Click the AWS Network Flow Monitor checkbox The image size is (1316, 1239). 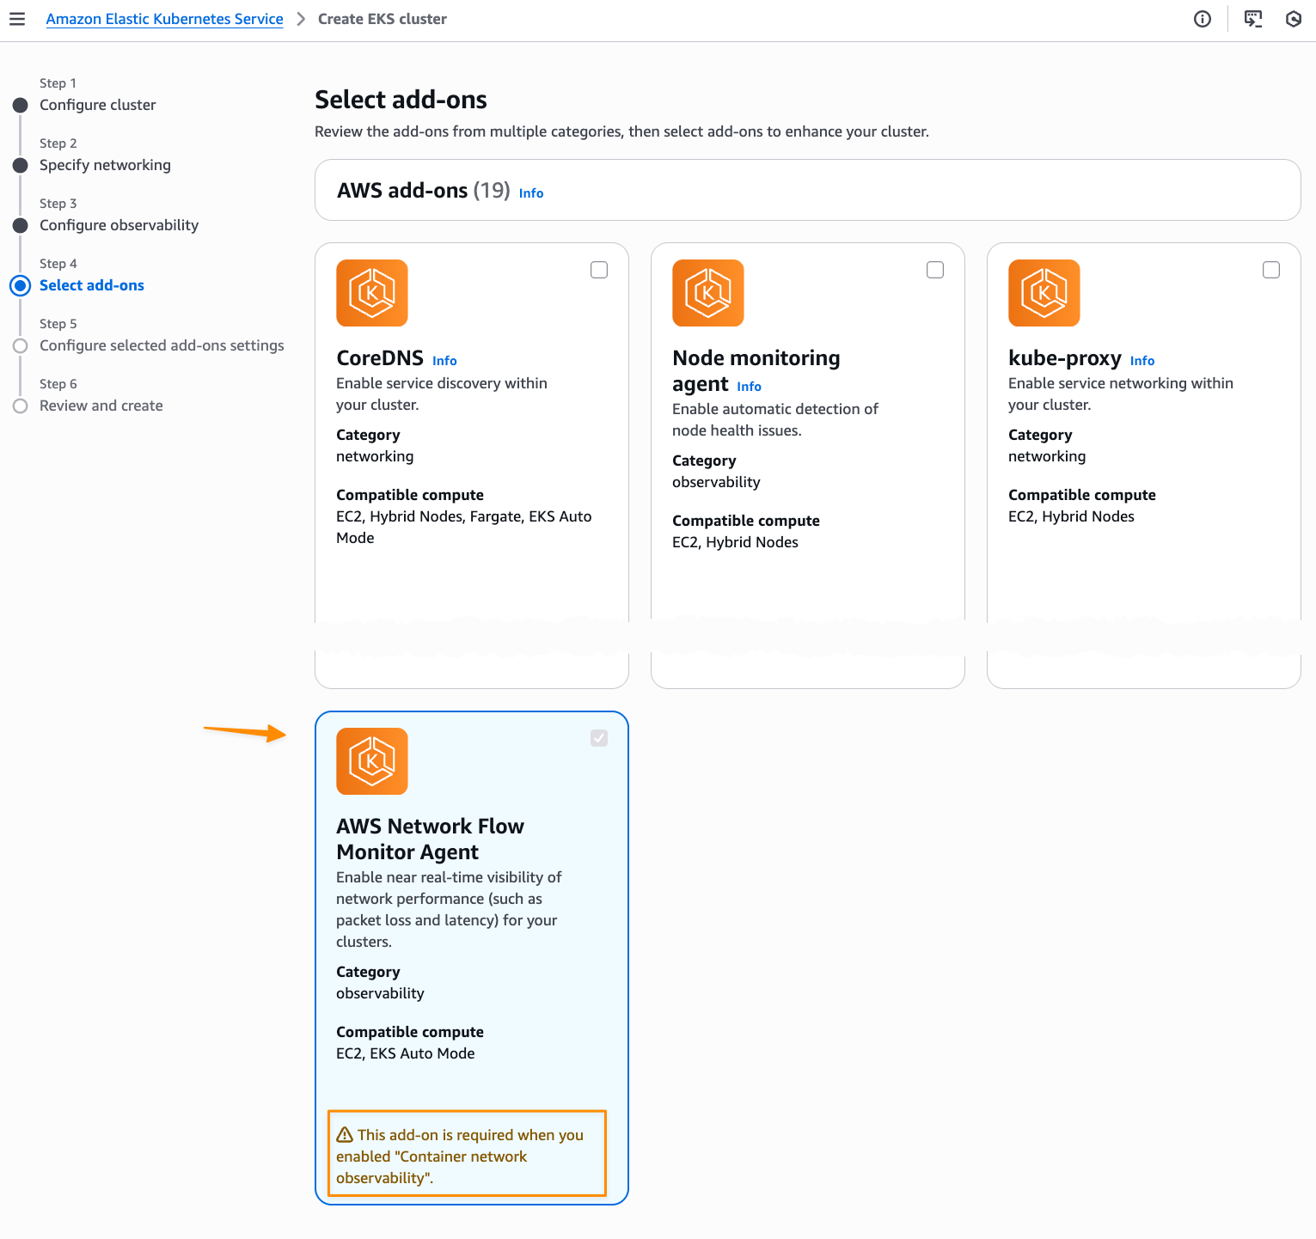point(599,738)
